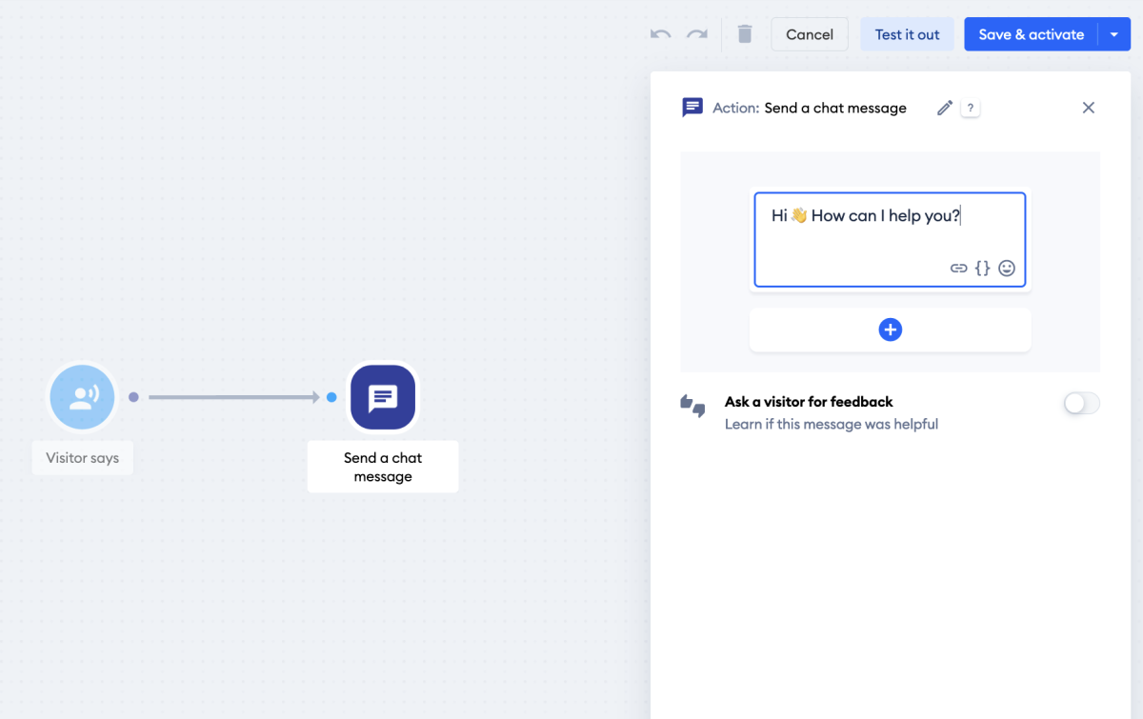Click the curly braces variable icon
This screenshot has width=1143, height=719.
coord(982,268)
